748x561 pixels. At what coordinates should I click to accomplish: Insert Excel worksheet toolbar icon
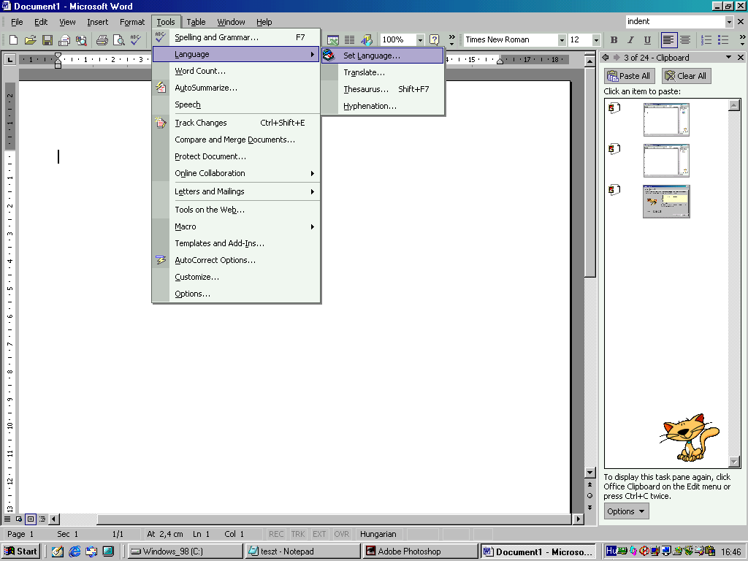(x=333, y=40)
